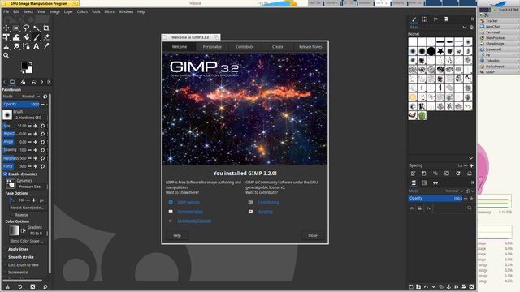Open layer mode group switch dropdown
The width and height of the screenshot is (520, 292).
tap(470, 191)
